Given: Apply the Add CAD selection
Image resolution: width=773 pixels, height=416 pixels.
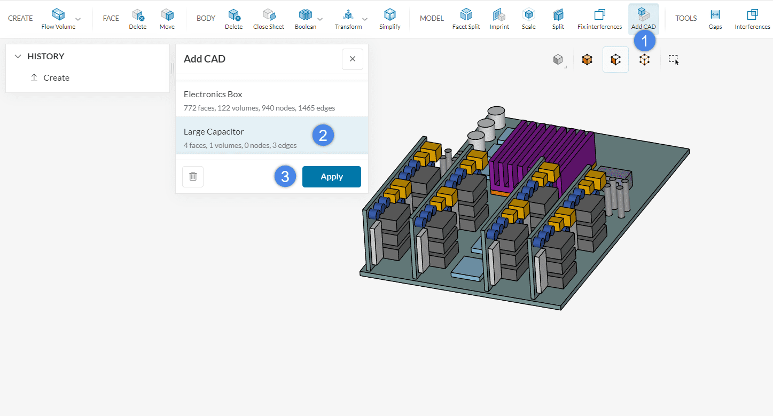Looking at the screenshot, I should point(331,176).
